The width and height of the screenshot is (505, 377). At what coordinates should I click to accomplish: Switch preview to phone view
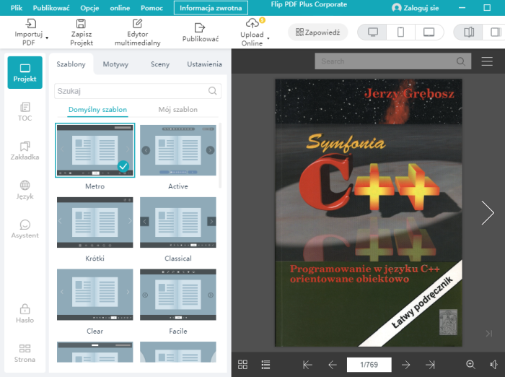[400, 32]
